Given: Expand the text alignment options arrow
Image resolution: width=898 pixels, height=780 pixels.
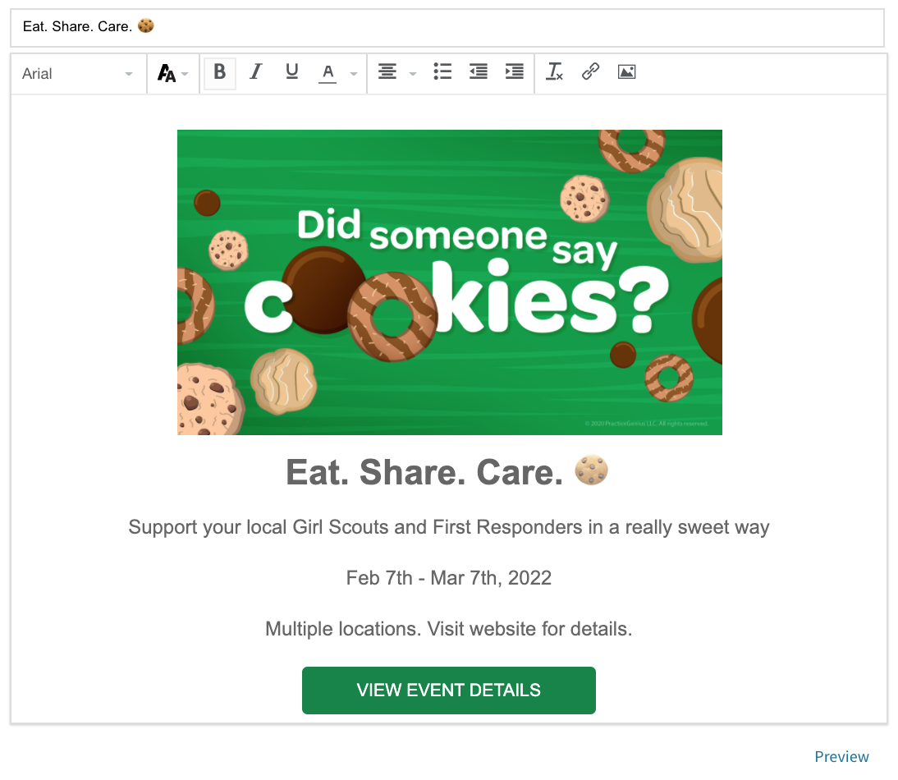Looking at the screenshot, I should pyautogui.click(x=413, y=74).
